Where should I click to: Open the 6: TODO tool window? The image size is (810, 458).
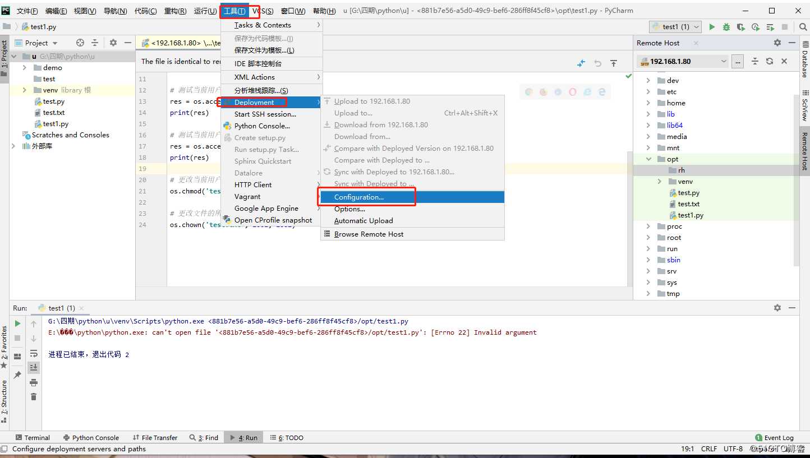click(287, 438)
